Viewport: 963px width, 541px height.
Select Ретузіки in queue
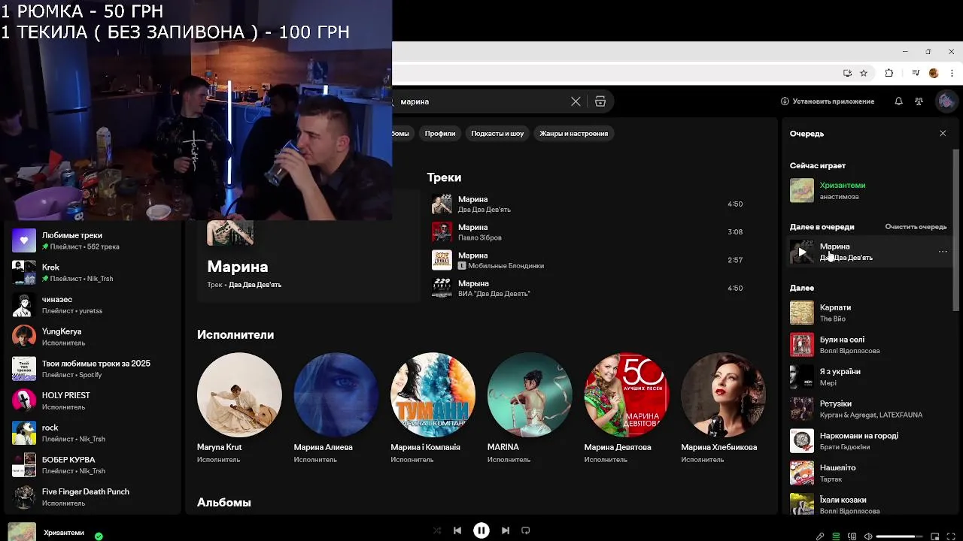click(869, 409)
